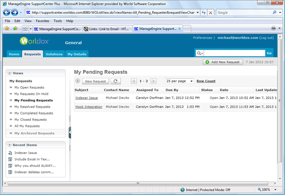285x195 pixels.
Task: Open recent item Include Excel in Tex...
Action: [x=32, y=159]
